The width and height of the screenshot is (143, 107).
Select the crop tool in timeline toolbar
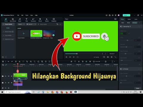coord(31,62)
